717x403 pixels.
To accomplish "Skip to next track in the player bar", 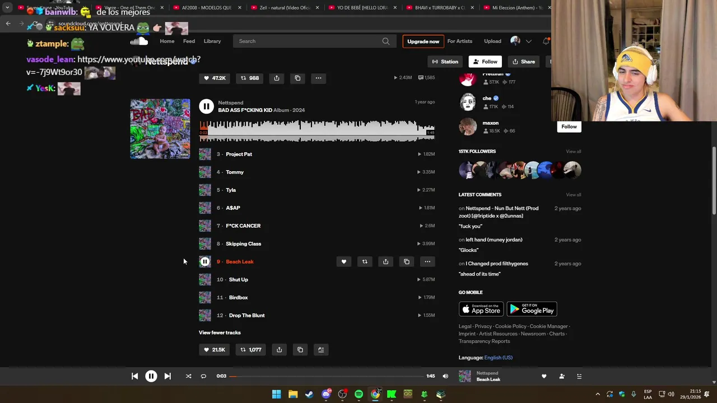I will click(x=167, y=376).
